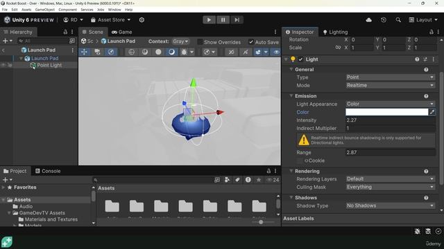Screen dimensions: 444x249
Task: Go back using the prefab header arrow
Action: point(3,50)
